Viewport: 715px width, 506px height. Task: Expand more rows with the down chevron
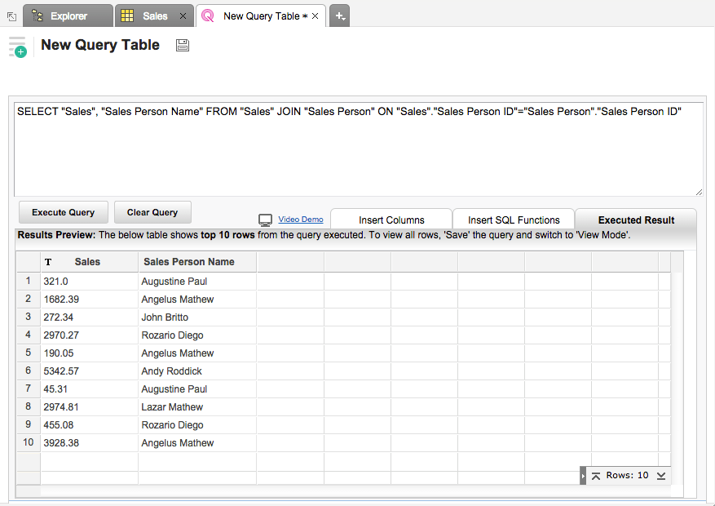[x=661, y=475]
